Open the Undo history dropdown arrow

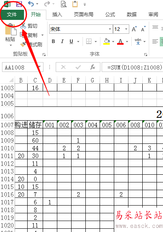(37, 4)
